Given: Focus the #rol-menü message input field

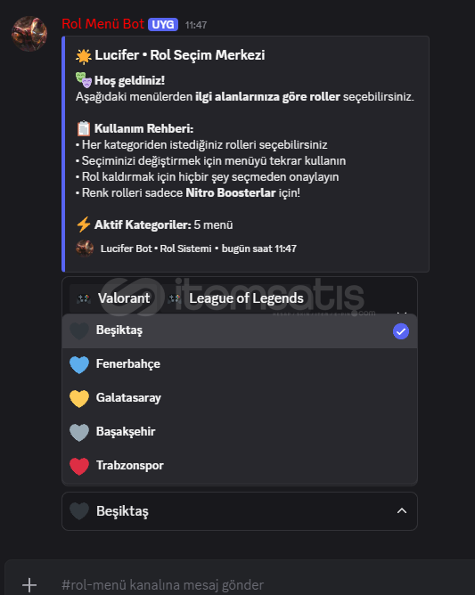Looking at the screenshot, I should point(258,584).
